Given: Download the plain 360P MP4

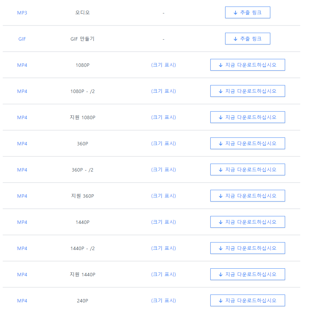Looking at the screenshot, I should pyautogui.click(x=248, y=144).
